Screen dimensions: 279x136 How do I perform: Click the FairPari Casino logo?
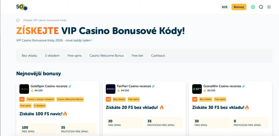(x=111, y=89)
